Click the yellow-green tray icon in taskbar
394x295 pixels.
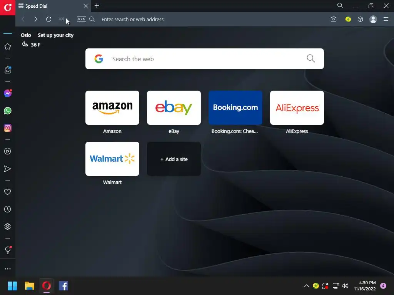tap(316, 286)
